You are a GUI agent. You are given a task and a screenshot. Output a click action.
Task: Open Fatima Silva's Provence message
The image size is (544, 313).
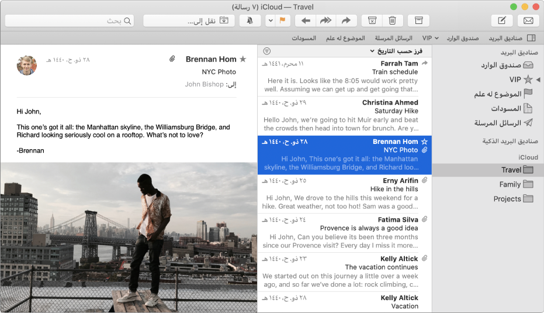point(345,233)
